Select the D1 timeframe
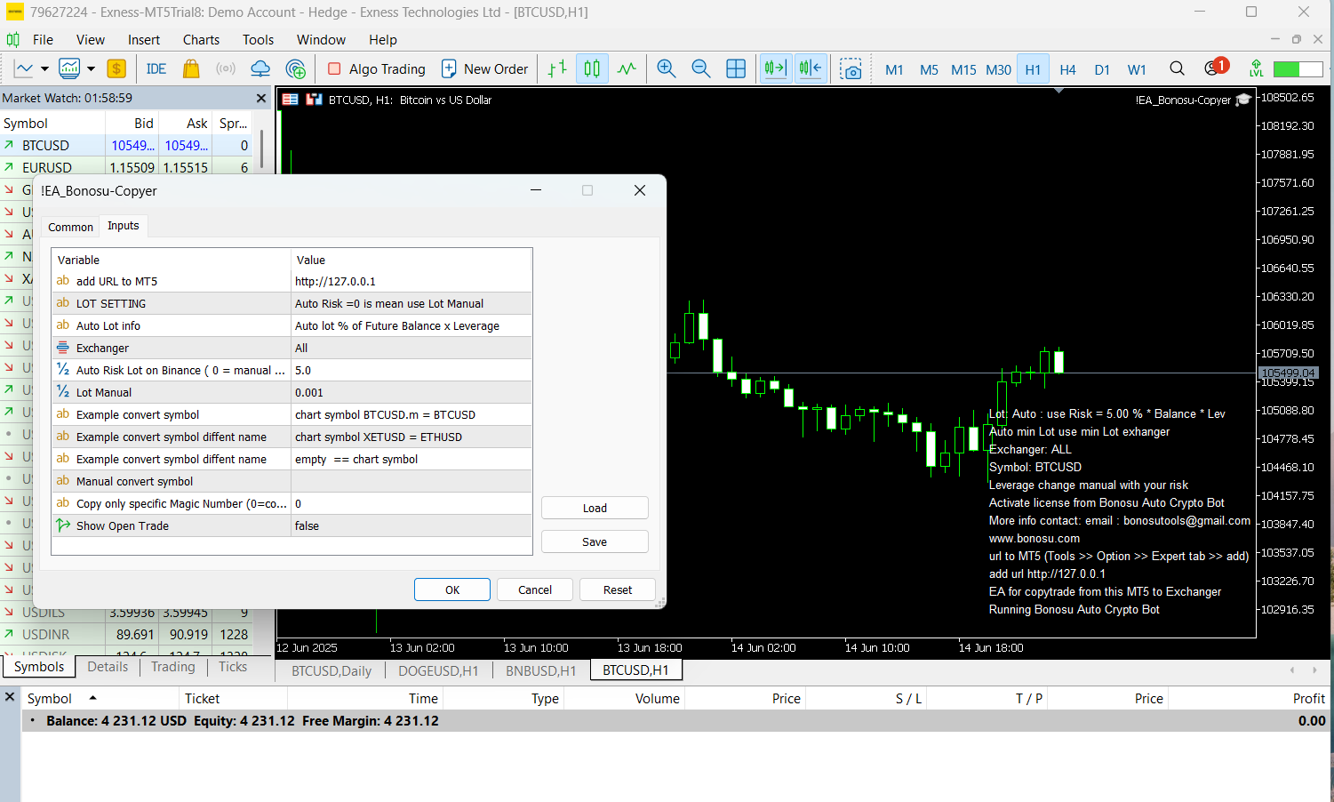 pyautogui.click(x=1102, y=69)
